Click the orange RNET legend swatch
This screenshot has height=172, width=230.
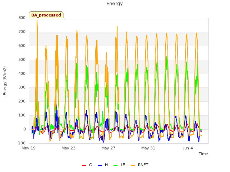pyautogui.click(x=133, y=166)
